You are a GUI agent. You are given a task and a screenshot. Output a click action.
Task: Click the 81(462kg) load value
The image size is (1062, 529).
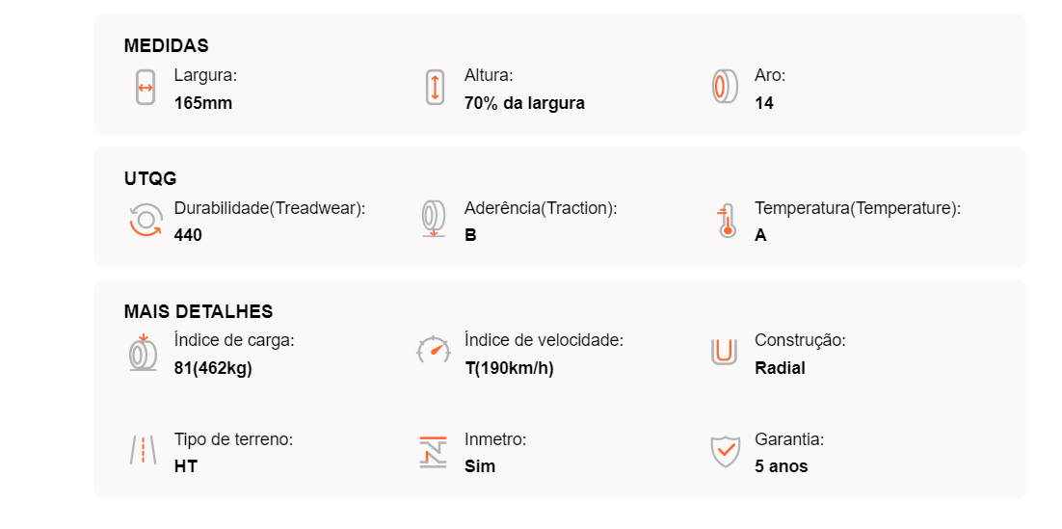[x=213, y=368]
